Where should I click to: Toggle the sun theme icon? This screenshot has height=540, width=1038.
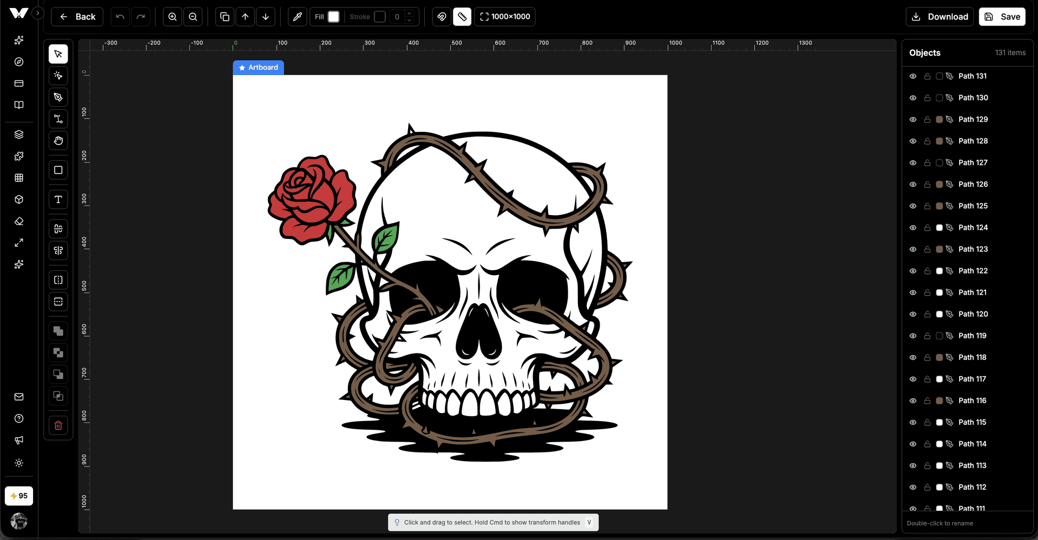point(19,463)
